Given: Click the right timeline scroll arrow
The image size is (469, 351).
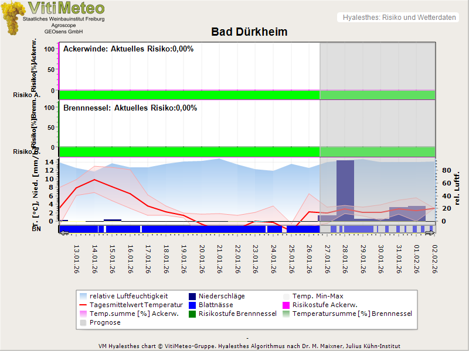Looking at the screenshot, I should coord(431,233).
